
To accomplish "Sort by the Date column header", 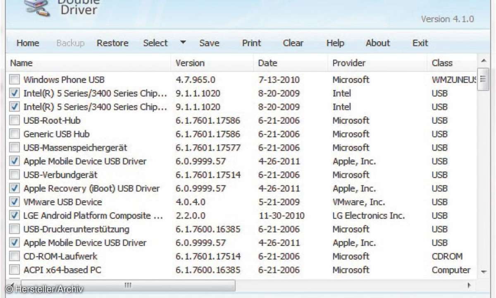I will pos(291,63).
